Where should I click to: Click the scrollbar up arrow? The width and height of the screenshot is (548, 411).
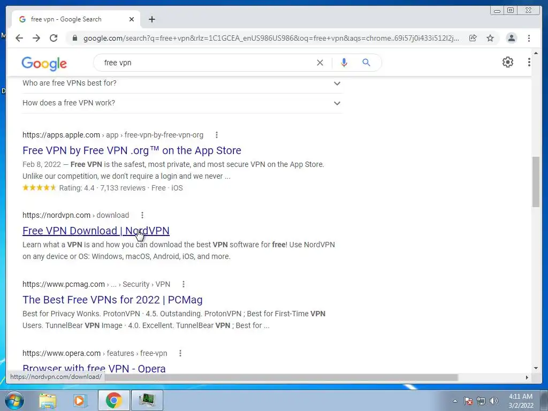536,53
